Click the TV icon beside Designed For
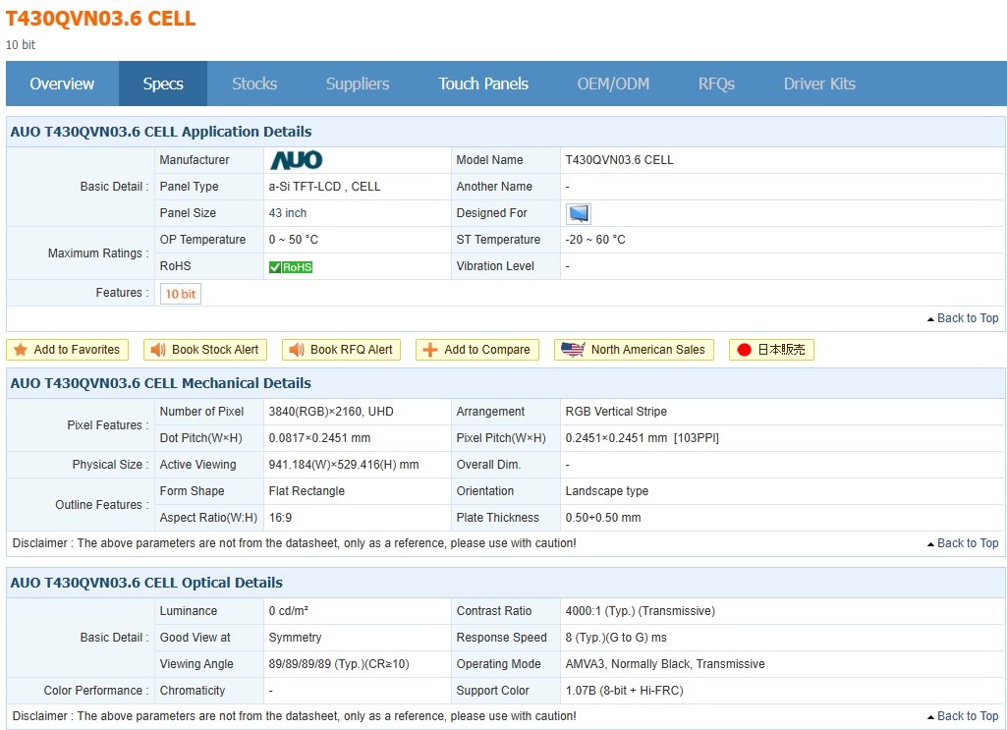The image size is (1007, 730). pos(579,213)
